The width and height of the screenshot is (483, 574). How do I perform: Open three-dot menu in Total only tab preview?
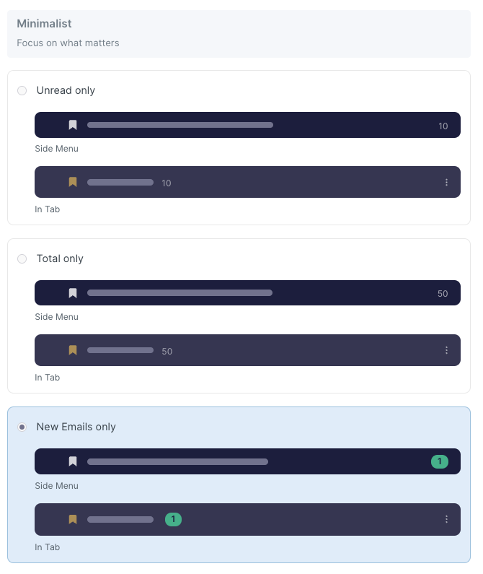coord(446,350)
